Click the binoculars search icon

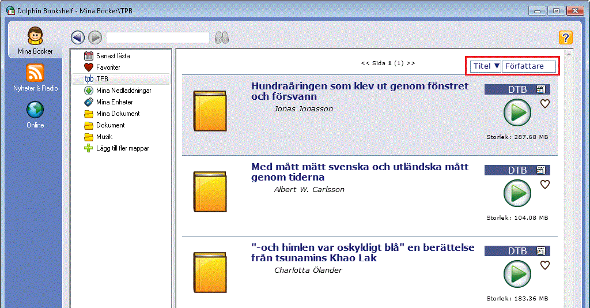tap(222, 37)
